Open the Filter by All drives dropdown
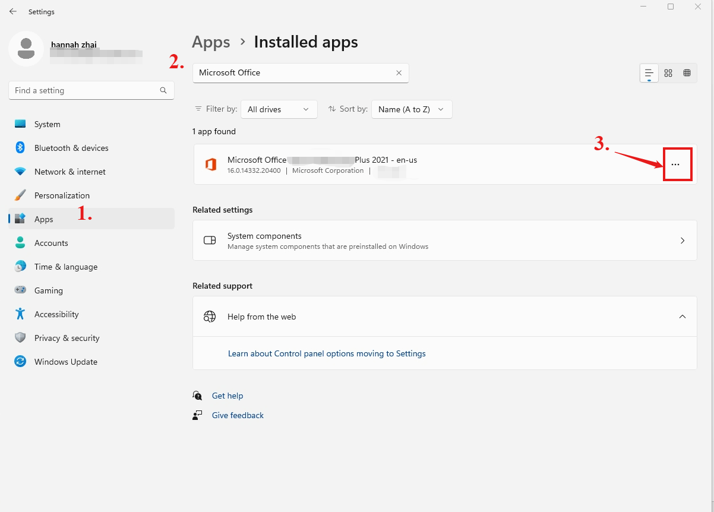 pos(279,109)
